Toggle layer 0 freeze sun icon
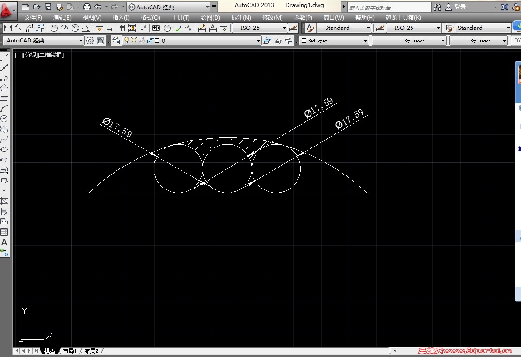Screen dimensions: 521x357 (134, 41)
